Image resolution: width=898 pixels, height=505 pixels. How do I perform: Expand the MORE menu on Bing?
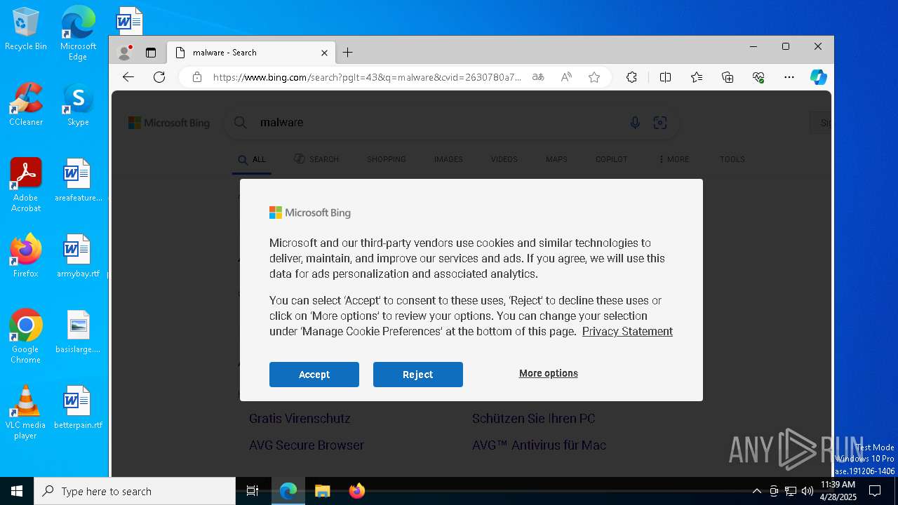point(674,159)
